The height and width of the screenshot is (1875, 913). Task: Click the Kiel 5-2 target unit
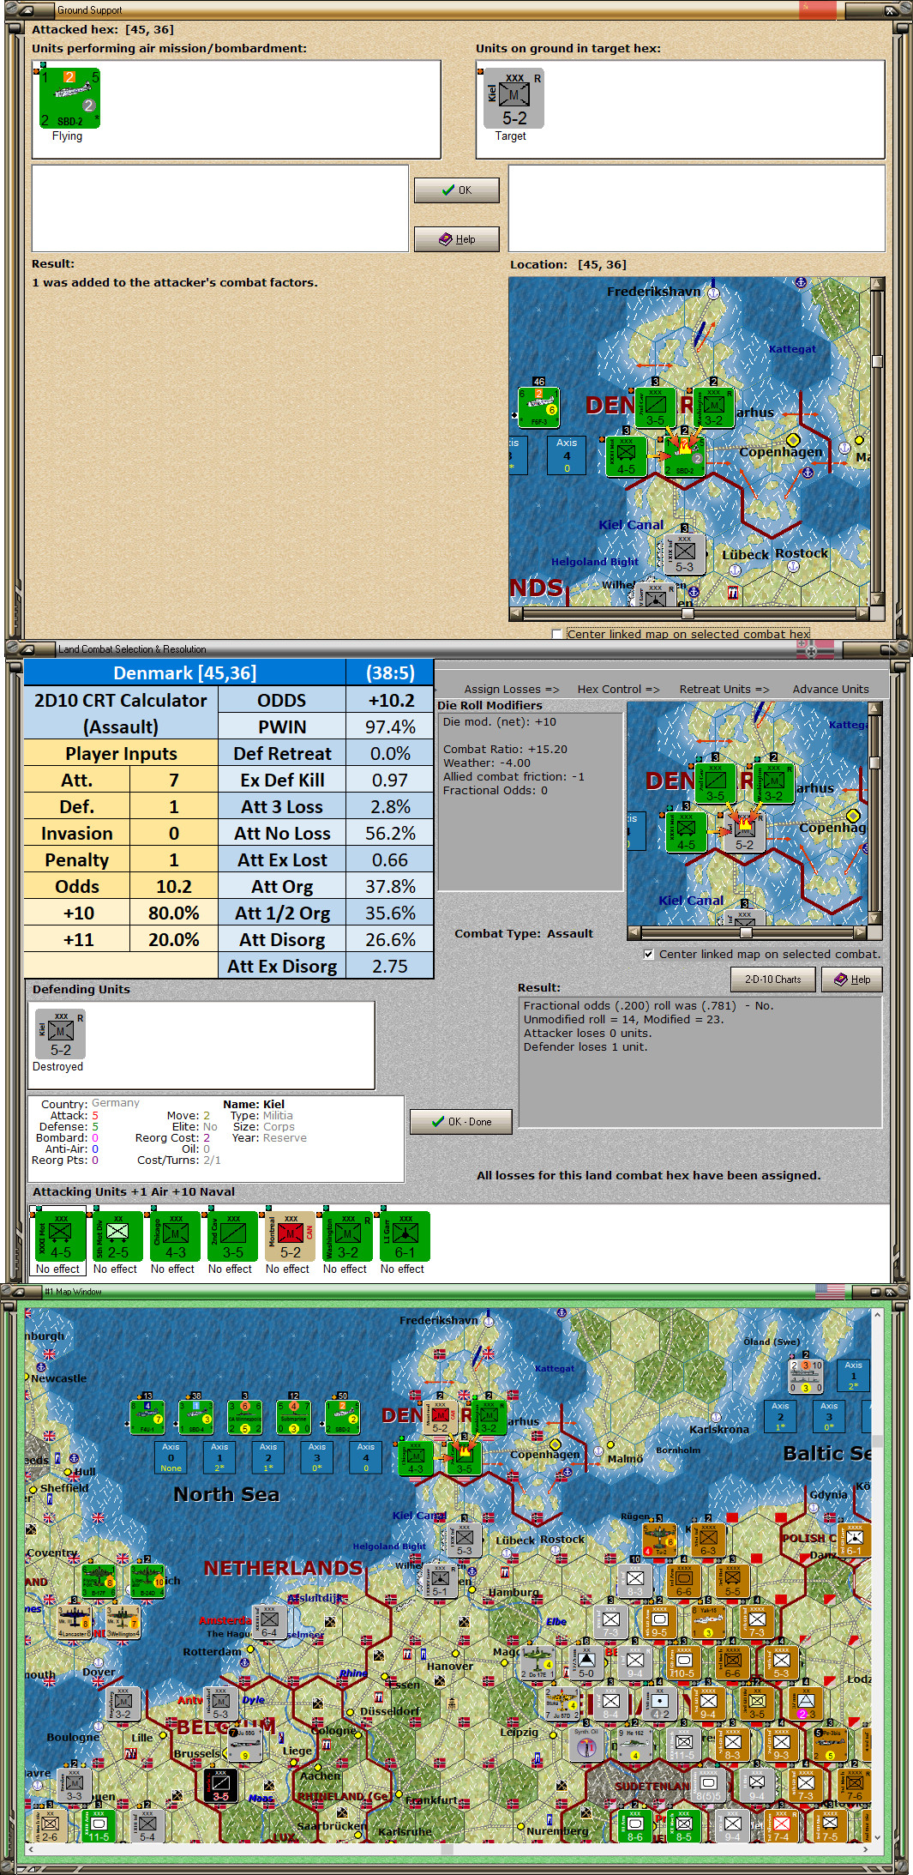(x=514, y=99)
